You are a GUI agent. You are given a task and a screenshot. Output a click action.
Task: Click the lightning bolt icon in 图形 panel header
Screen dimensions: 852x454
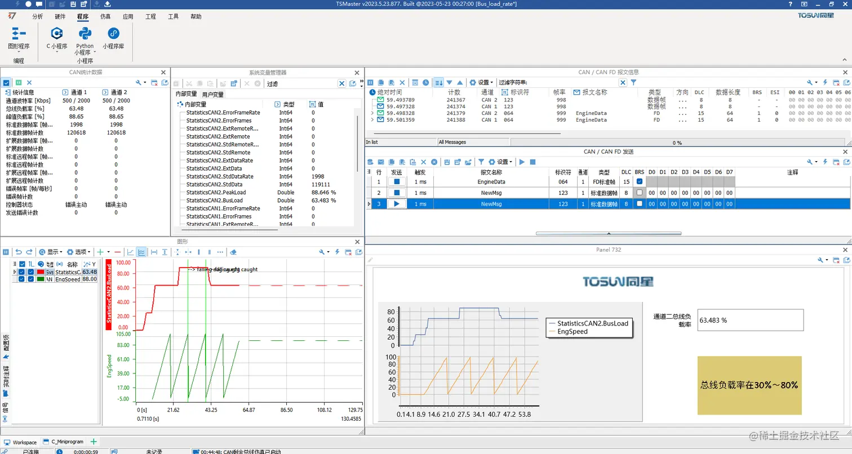(x=337, y=252)
